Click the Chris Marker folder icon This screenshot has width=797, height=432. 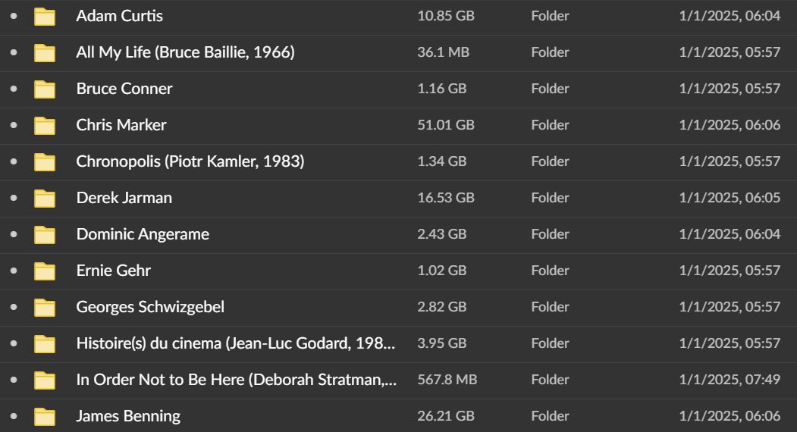click(45, 125)
